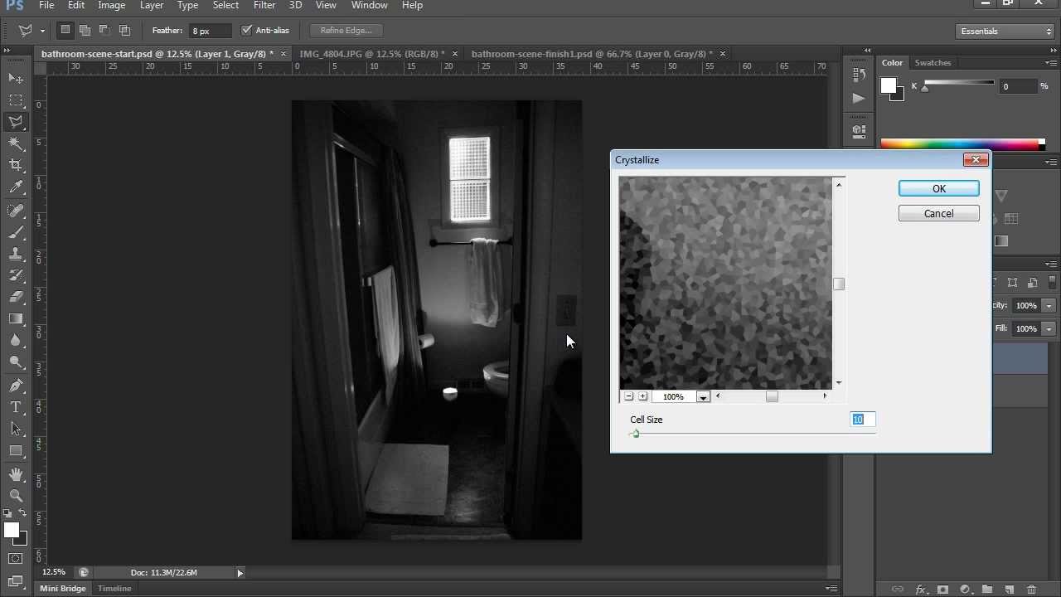The height and width of the screenshot is (597, 1061).
Task: Confirm Crystallize with OK button
Action: tap(939, 189)
